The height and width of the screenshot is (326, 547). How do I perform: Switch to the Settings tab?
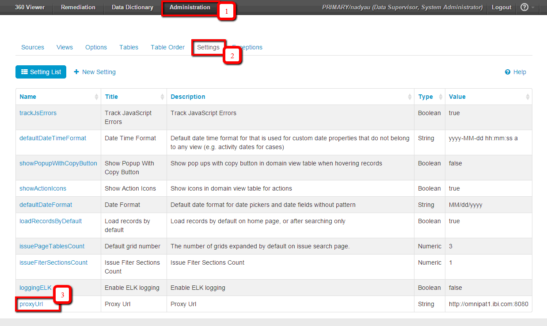click(208, 47)
